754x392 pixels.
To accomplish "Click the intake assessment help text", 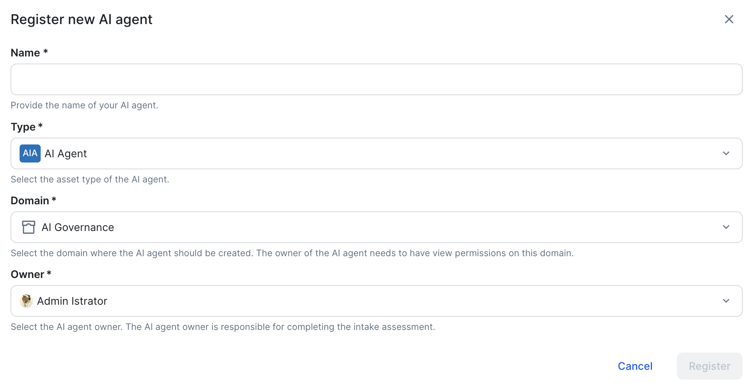I will pos(223,327).
